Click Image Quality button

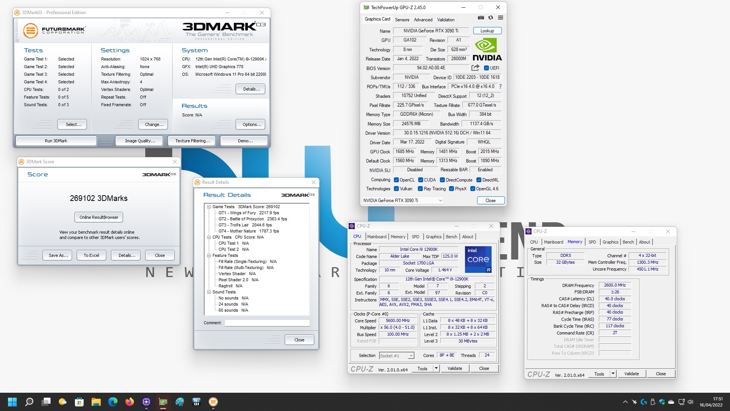[140, 141]
